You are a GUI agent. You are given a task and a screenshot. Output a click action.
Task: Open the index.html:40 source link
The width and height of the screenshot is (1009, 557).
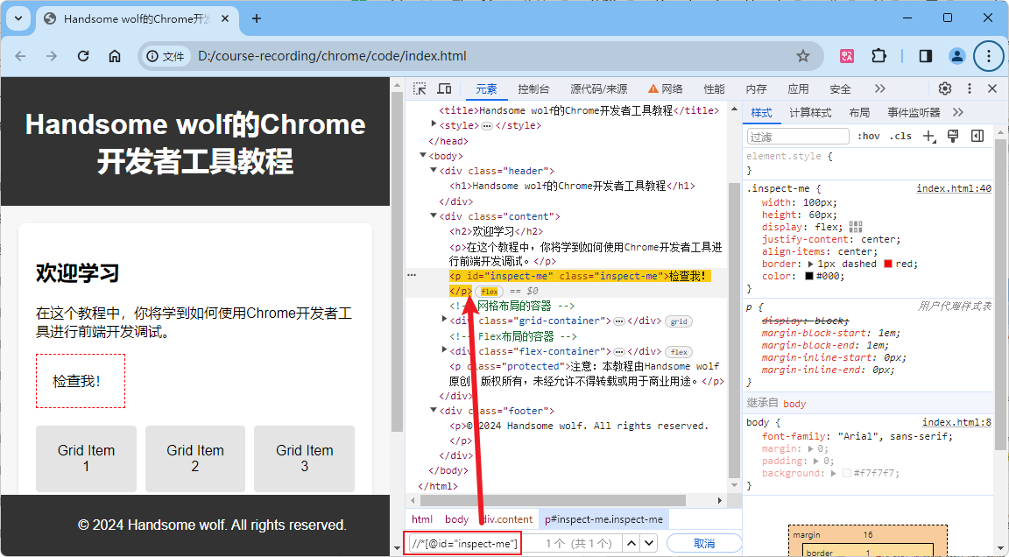[x=954, y=188]
